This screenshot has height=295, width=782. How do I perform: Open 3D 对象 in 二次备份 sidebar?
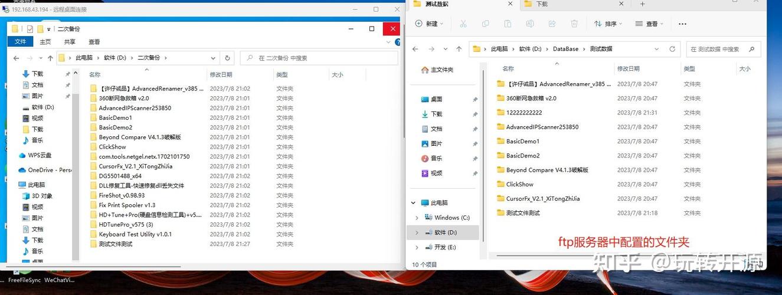(37, 196)
